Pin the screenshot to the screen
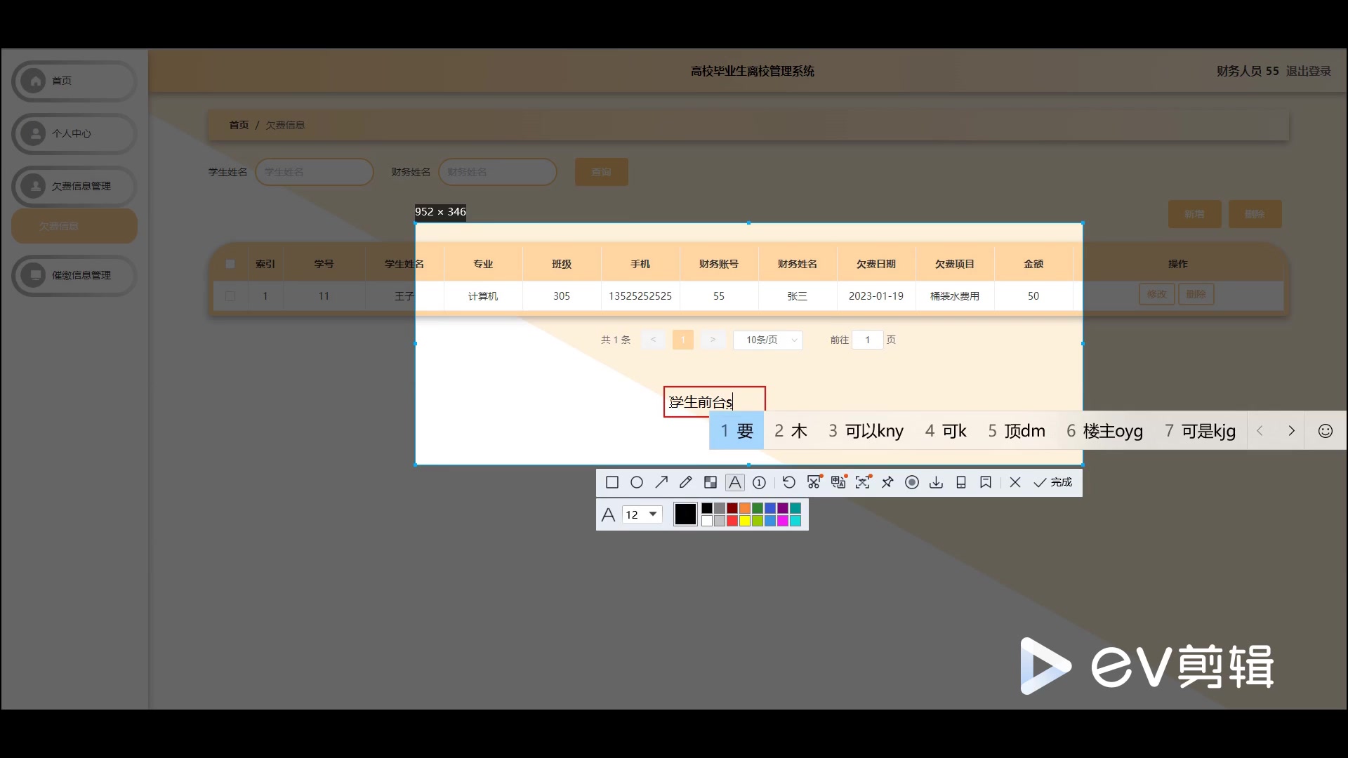The height and width of the screenshot is (758, 1348). click(887, 482)
